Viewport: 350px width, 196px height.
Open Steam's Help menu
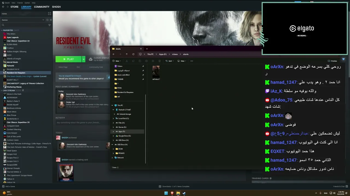tap(34, 3)
